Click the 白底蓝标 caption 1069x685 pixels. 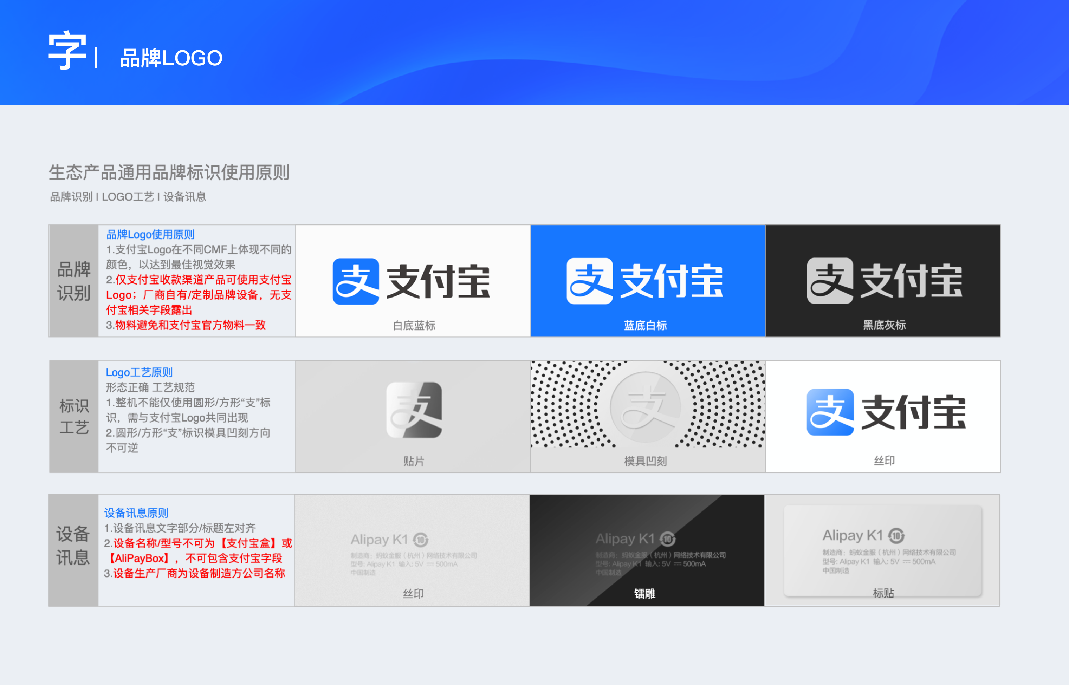[414, 326]
